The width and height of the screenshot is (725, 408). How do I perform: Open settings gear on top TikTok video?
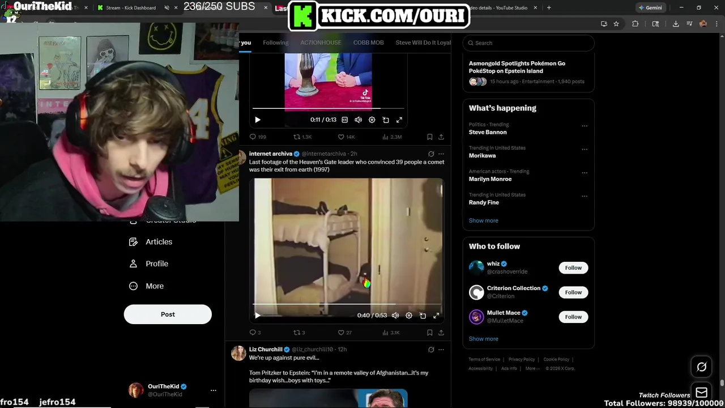click(x=372, y=120)
